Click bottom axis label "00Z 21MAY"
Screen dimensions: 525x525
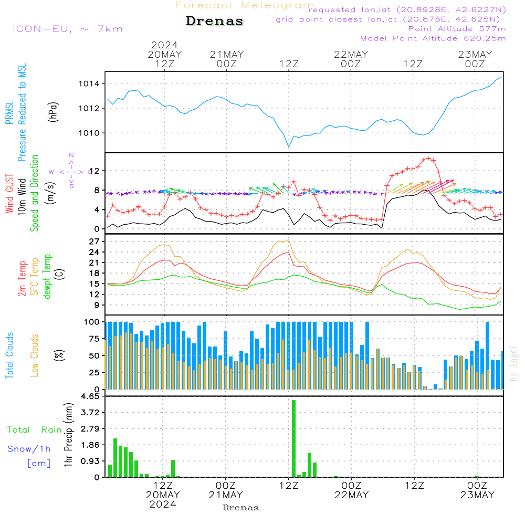(x=225, y=490)
